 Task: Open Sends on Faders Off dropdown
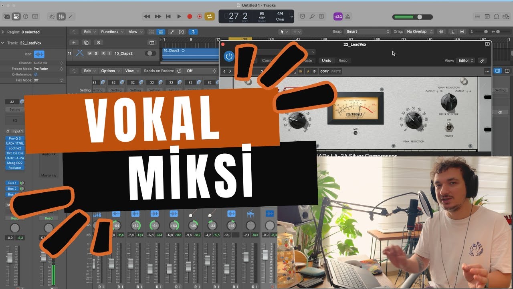(x=200, y=71)
